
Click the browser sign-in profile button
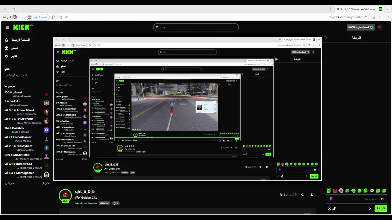coord(38,17)
